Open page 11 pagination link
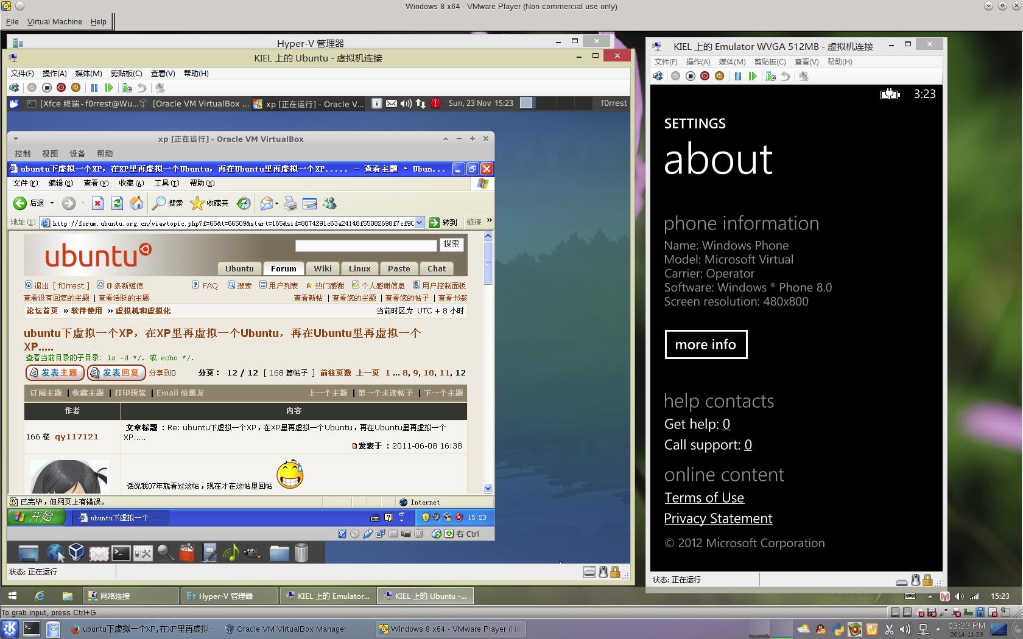The width and height of the screenshot is (1023, 639). point(445,372)
